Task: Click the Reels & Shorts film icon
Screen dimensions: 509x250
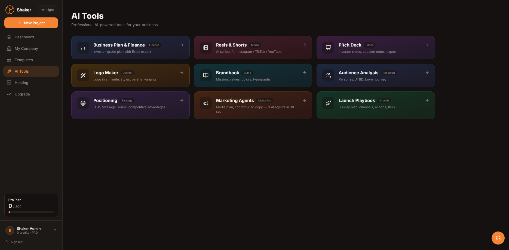Action: [206, 48]
